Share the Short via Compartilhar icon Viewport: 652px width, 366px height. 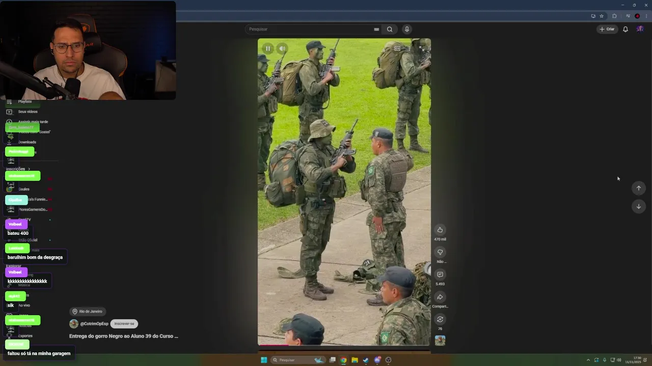click(440, 297)
